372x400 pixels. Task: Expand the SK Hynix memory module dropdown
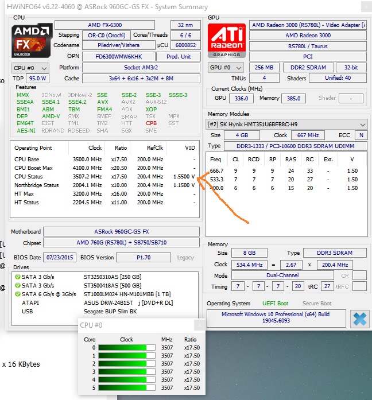point(286,124)
